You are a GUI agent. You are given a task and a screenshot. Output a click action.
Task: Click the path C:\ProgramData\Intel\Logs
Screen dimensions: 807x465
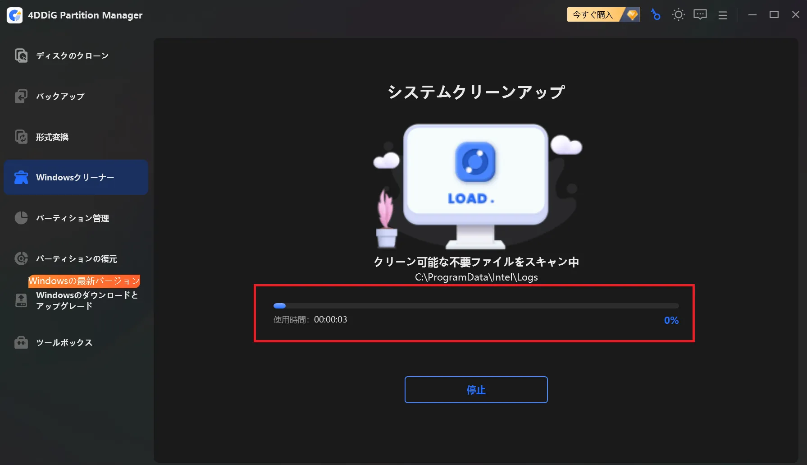pyautogui.click(x=476, y=277)
